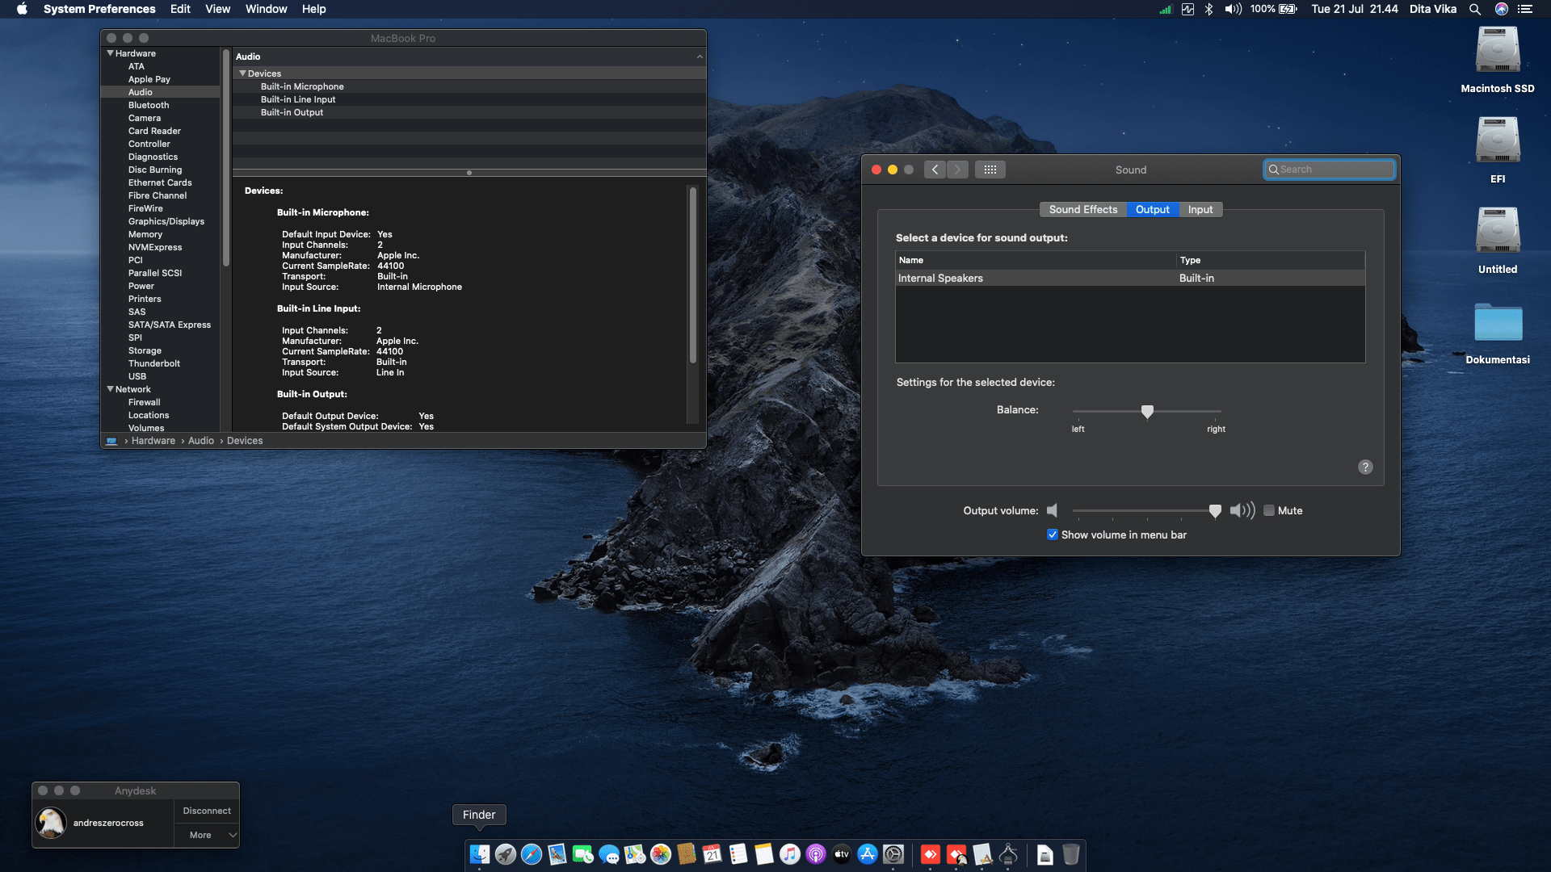Open Calendar from the Dock

click(712, 854)
